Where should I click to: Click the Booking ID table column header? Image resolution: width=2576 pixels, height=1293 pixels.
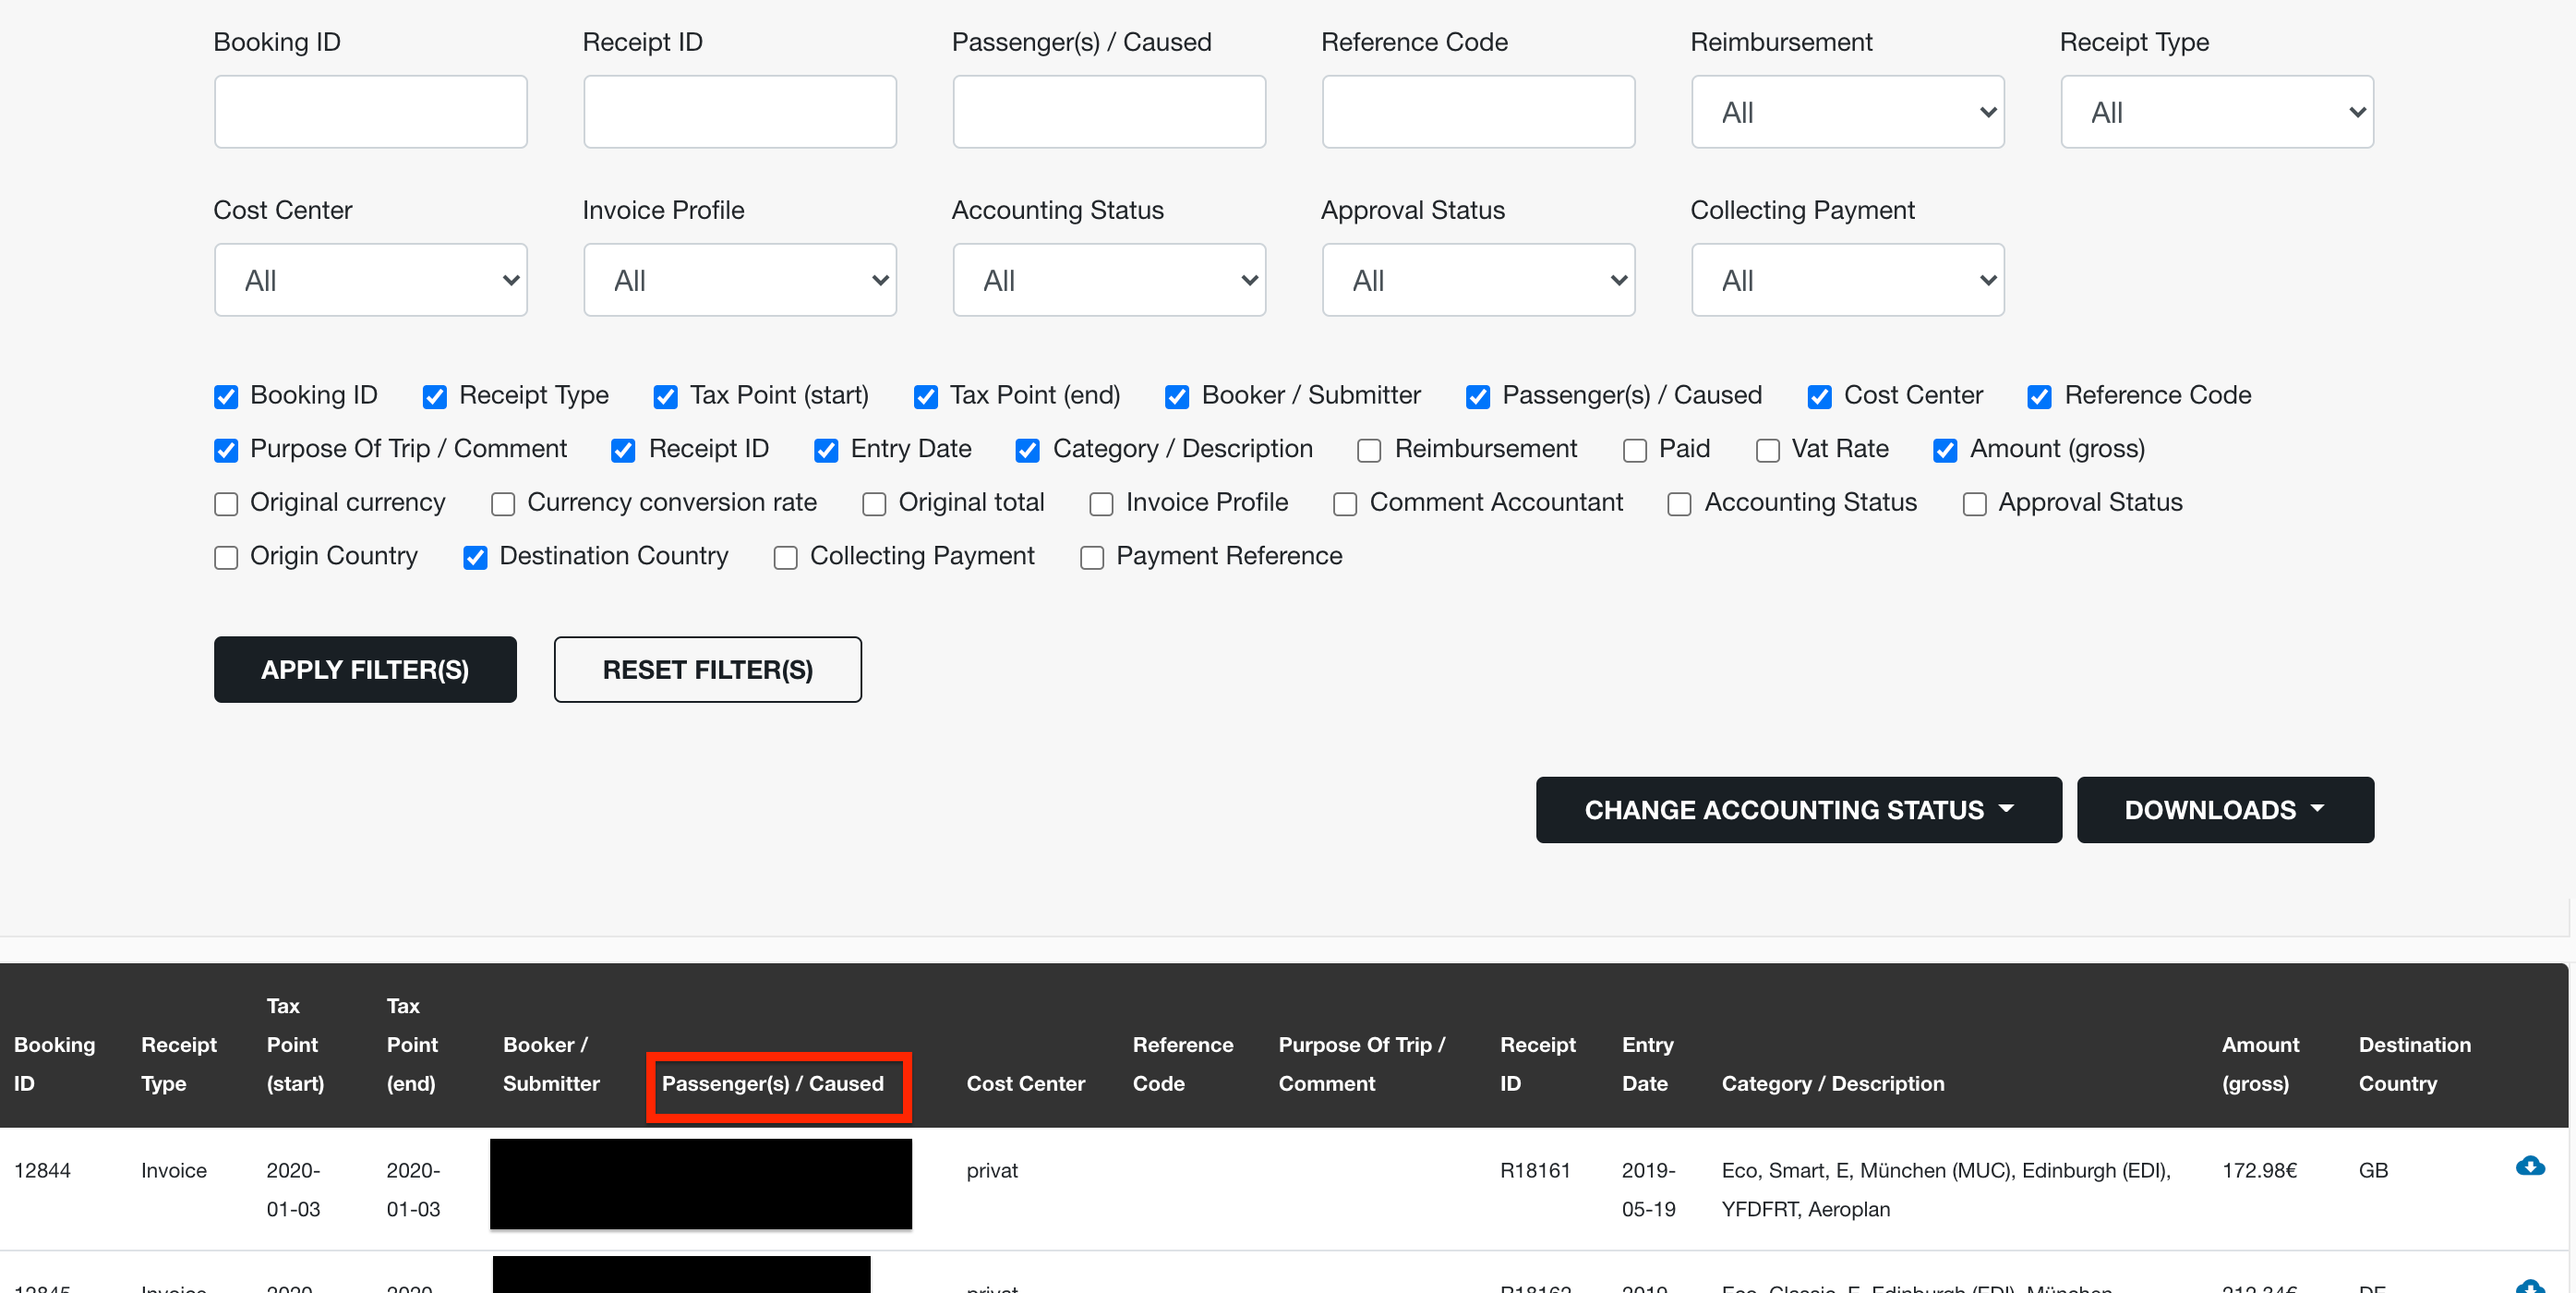point(55,1064)
